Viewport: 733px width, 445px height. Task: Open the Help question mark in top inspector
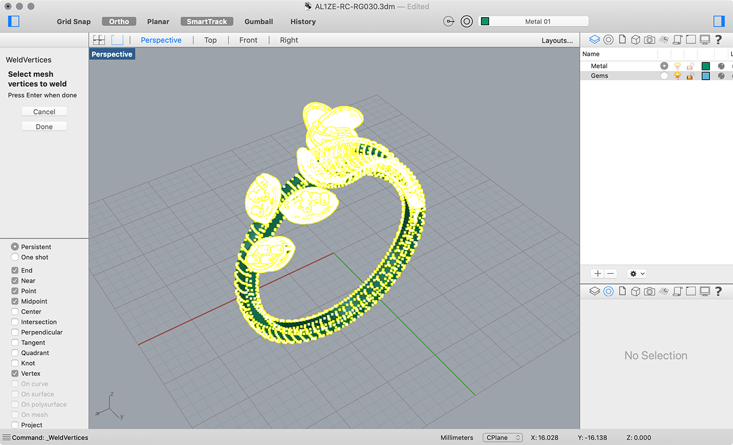(719, 40)
